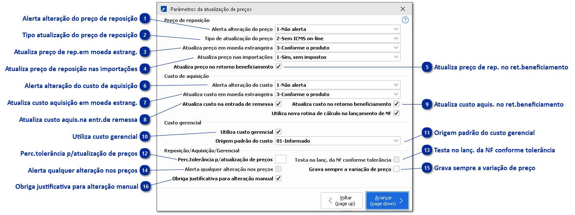575x215 pixels.
Task: Click the Avançar (page down) button
Action: pos(387,201)
